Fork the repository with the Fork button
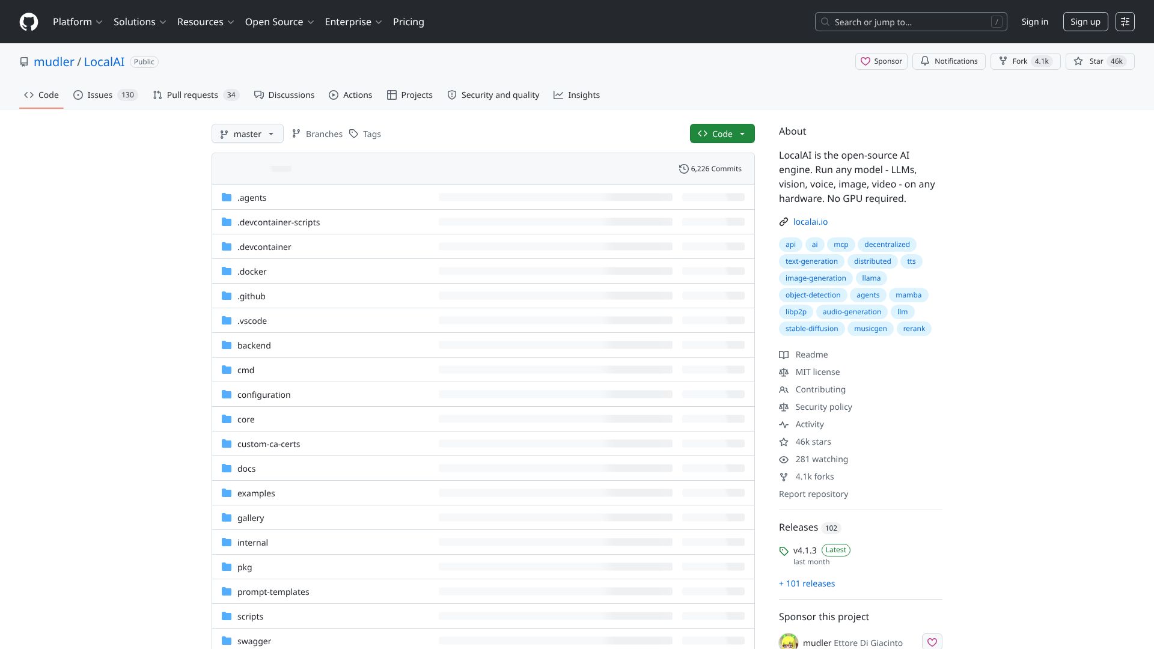1154x649 pixels. (1025, 61)
